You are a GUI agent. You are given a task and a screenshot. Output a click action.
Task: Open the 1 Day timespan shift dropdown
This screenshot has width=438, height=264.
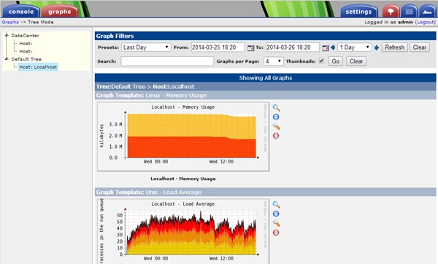pyautogui.click(x=355, y=47)
